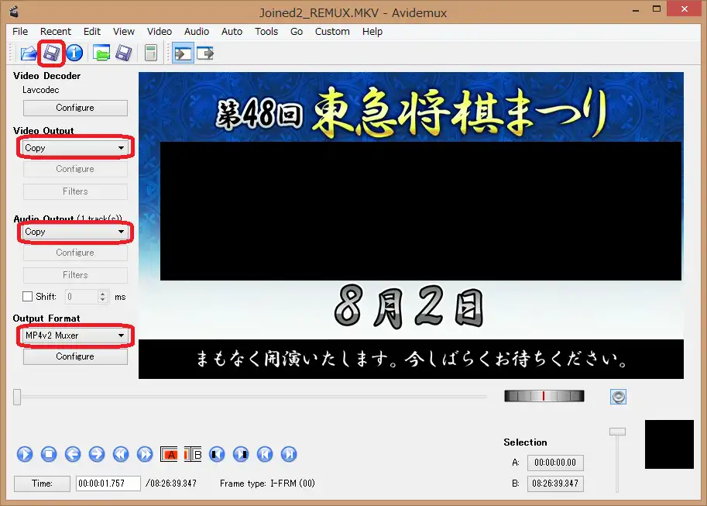
Task: Toggle the input display view
Action: point(183,53)
